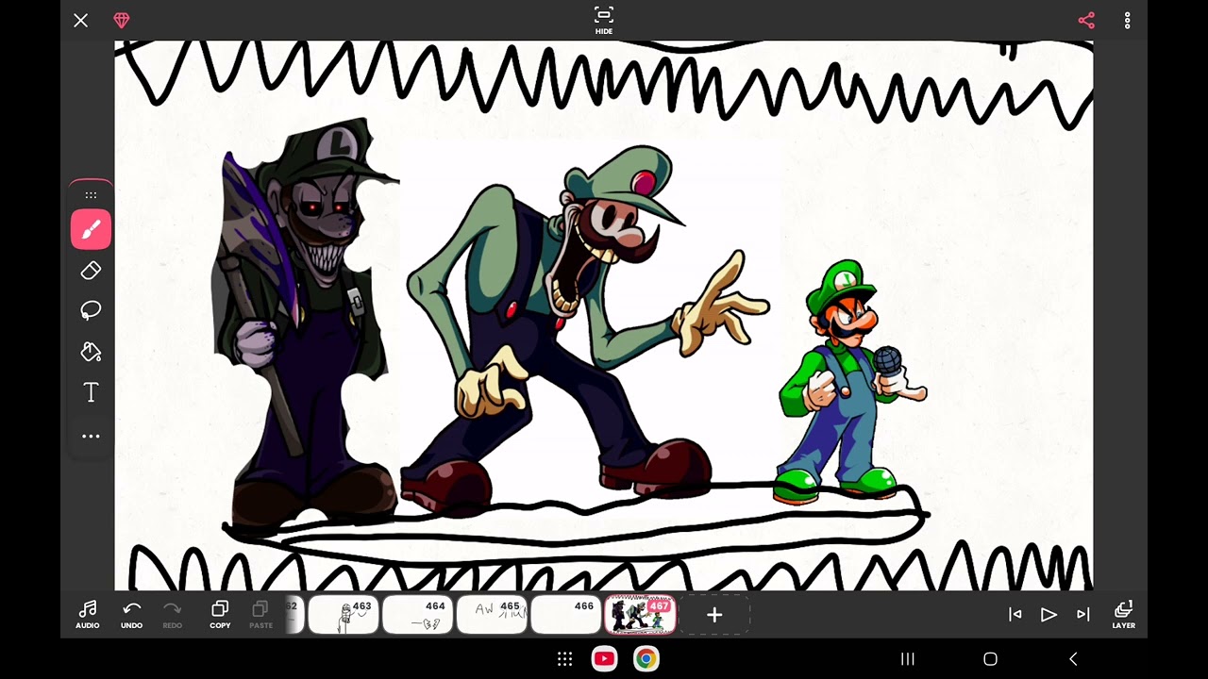Tap the Android back button

click(1072, 659)
